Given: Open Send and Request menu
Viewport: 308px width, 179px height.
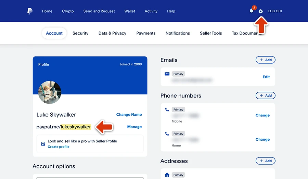Looking at the screenshot, I should tap(99, 11).
